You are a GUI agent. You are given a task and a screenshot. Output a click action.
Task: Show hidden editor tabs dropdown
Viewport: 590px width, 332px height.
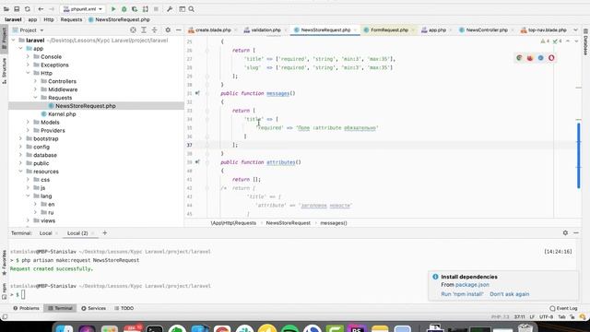575,30
